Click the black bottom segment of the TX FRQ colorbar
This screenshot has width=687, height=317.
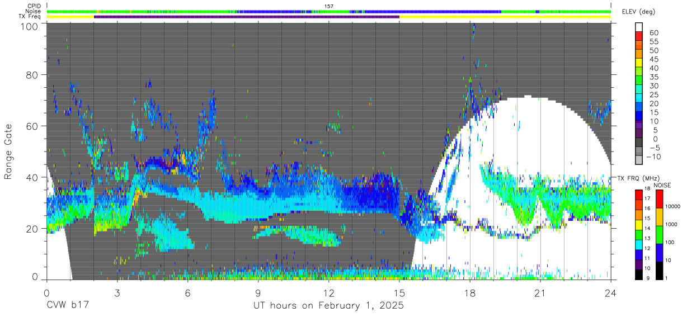point(638,273)
